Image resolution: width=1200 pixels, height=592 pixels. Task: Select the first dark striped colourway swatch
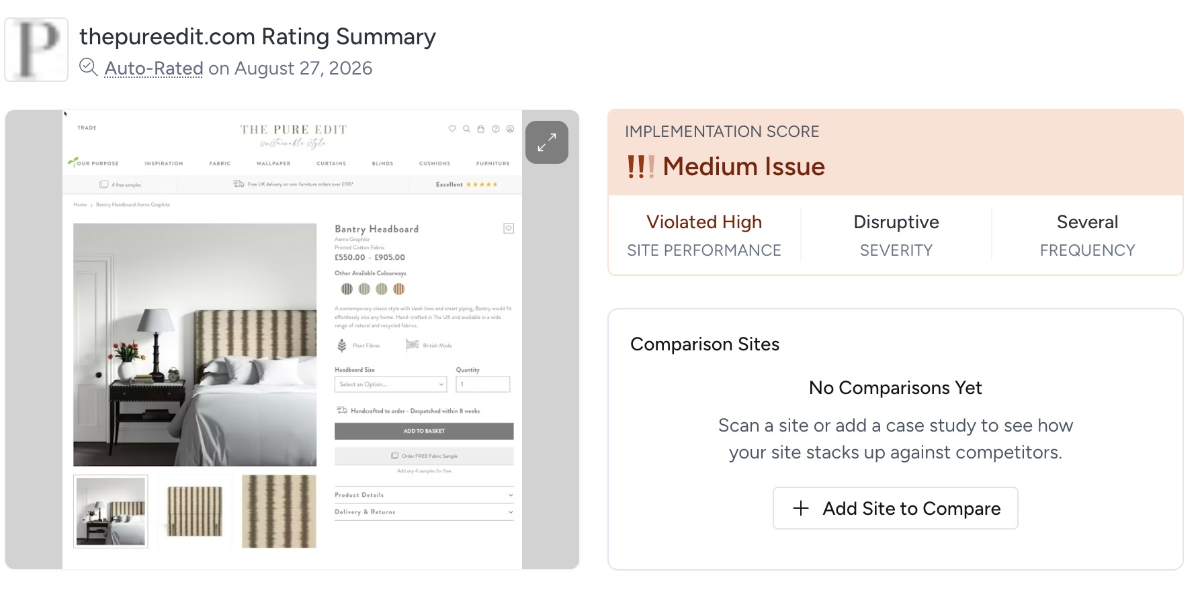tap(347, 289)
